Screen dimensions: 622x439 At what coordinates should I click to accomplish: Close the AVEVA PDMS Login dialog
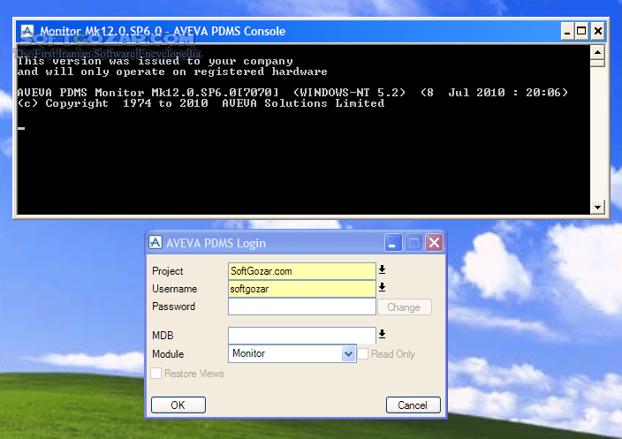point(434,243)
